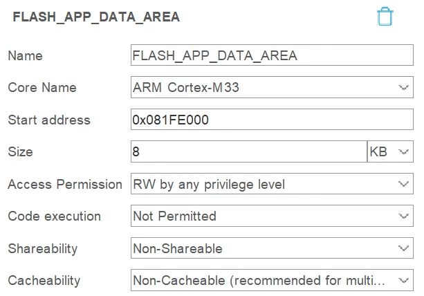Click the FLASH_APP_DATA_AREA section heading

click(x=96, y=17)
